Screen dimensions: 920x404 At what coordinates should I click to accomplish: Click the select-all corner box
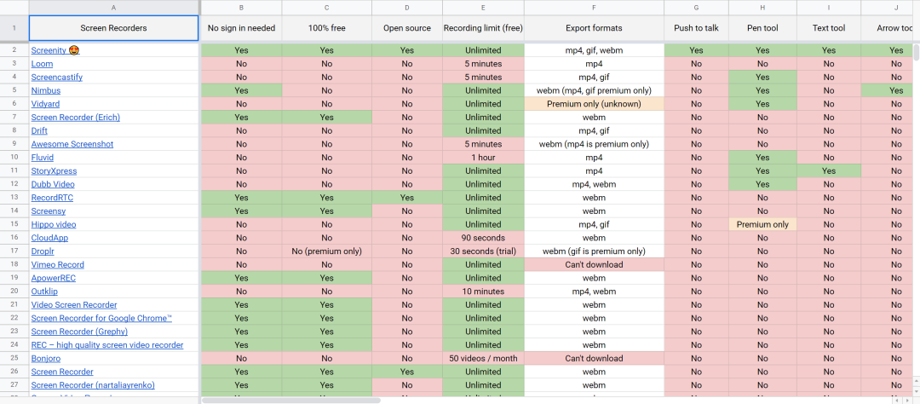click(x=14, y=8)
